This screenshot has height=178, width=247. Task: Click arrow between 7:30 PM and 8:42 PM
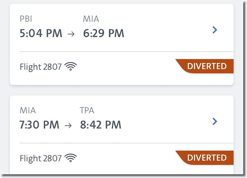click(x=68, y=125)
